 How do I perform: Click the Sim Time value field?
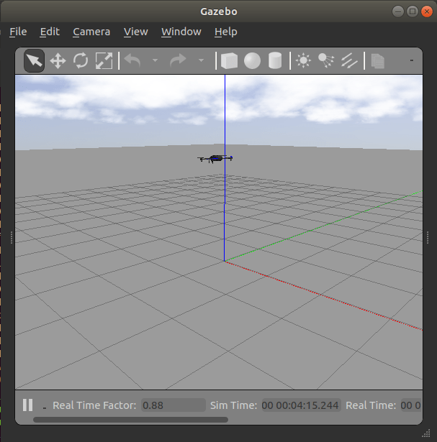pos(301,405)
